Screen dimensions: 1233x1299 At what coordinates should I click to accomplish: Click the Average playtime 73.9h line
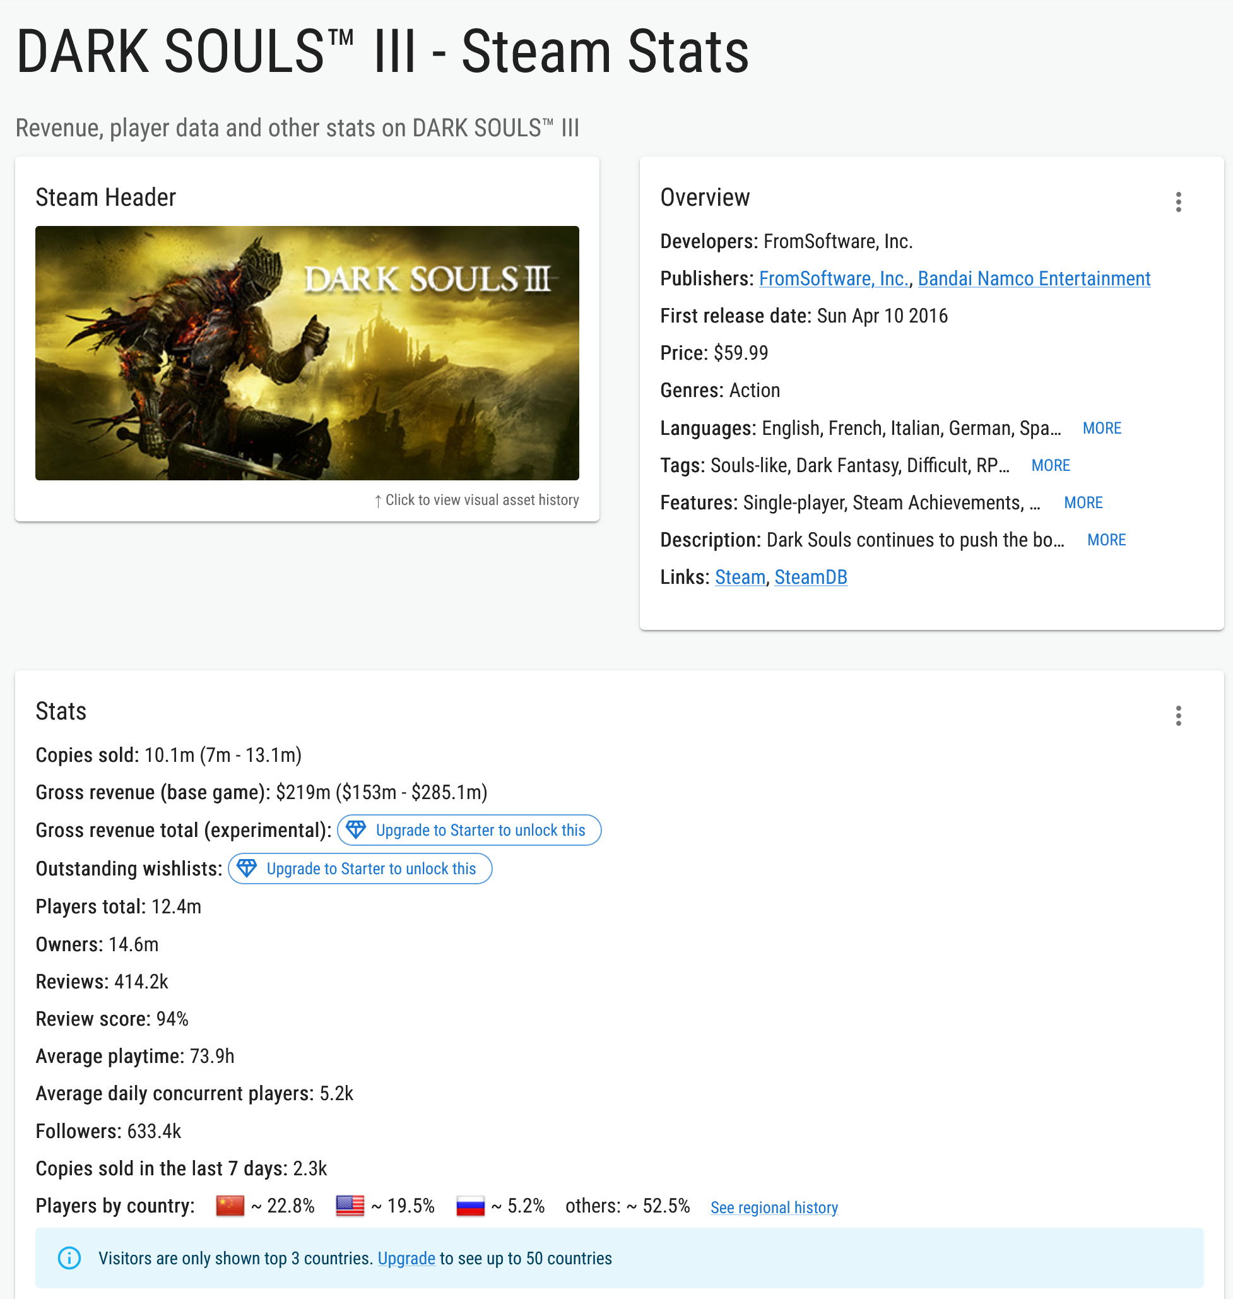point(135,1056)
